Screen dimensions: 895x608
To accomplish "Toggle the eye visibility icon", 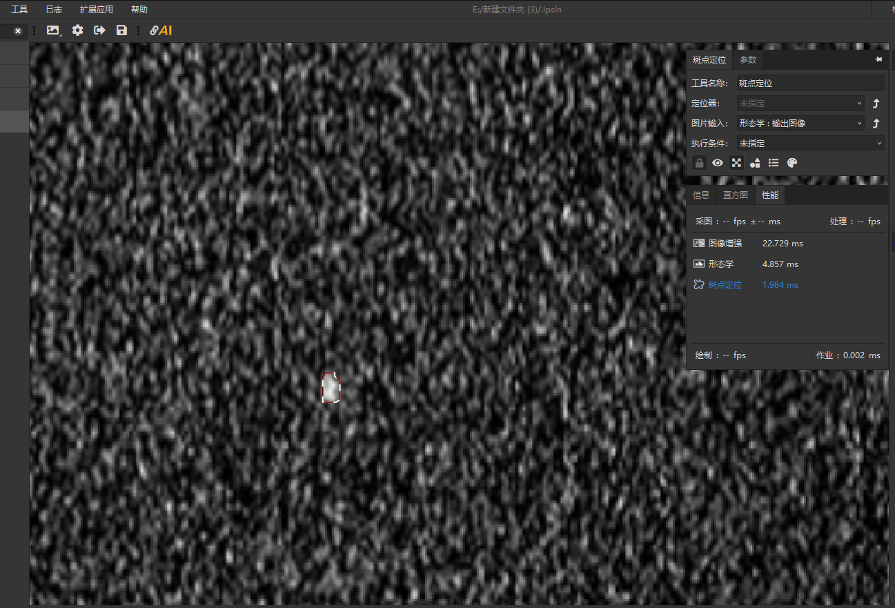I will (x=718, y=163).
